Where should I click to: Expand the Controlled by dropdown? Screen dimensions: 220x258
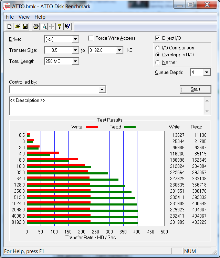(102, 89)
